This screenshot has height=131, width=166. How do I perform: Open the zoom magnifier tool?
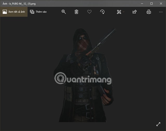[64, 12]
